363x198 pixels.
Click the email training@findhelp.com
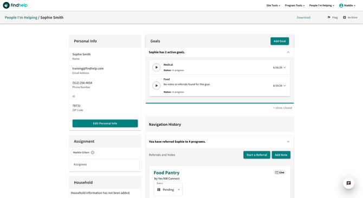click(88, 68)
